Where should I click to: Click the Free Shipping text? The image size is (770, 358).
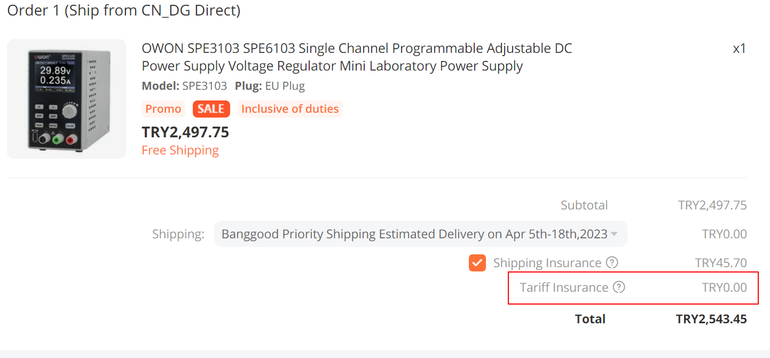pyautogui.click(x=180, y=151)
